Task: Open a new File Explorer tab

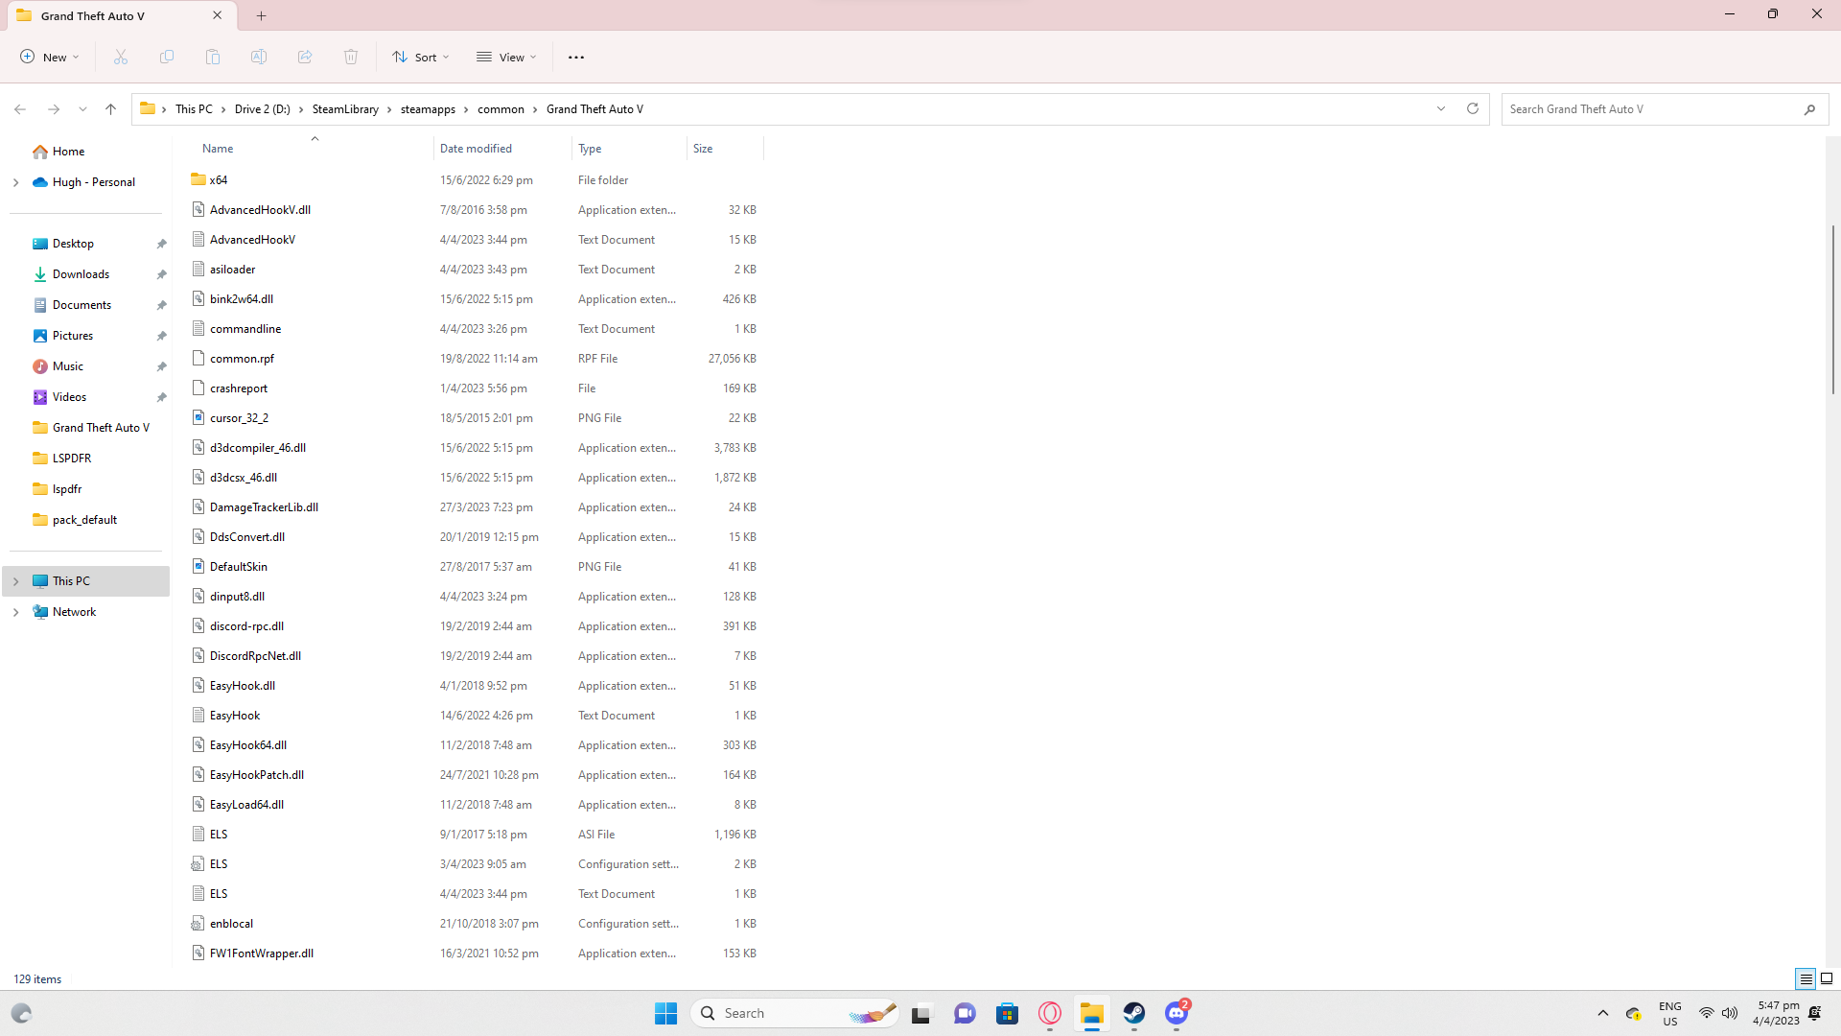Action: click(262, 15)
